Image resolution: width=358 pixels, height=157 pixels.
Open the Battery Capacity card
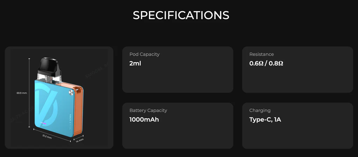(x=178, y=126)
